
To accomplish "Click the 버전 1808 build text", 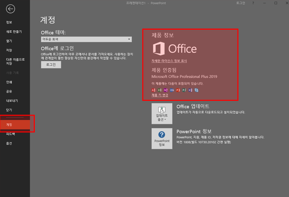I will click(x=203, y=142).
